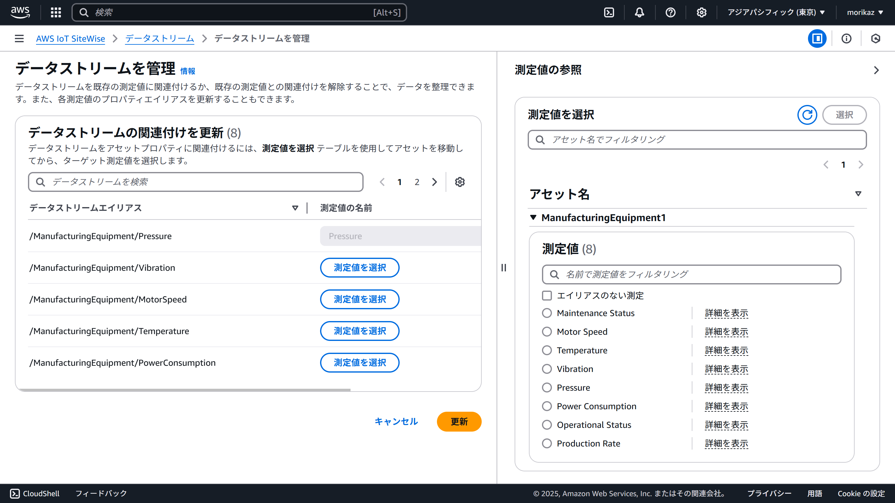Select the Production Rate radio button
Viewport: 895px width, 503px height.
(x=547, y=443)
